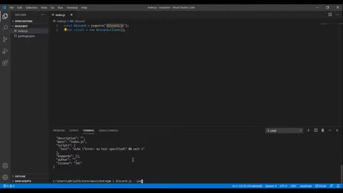The height and width of the screenshot is (193, 343).
Task: Click the VS Code logo icon
Action: 4,8
